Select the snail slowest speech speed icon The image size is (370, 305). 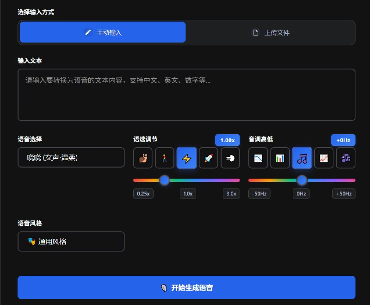pyautogui.click(x=142, y=158)
